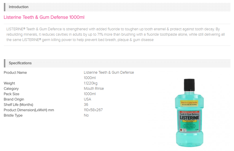The width and height of the screenshot is (234, 151).
Task: Click the dimension value 110x58x267
Action: coord(93,110)
